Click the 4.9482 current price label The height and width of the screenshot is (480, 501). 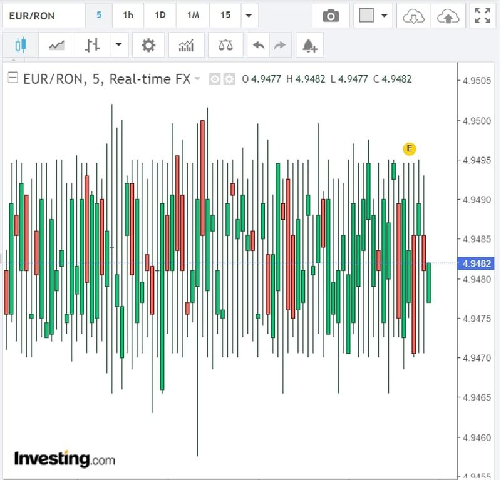pyautogui.click(x=476, y=263)
